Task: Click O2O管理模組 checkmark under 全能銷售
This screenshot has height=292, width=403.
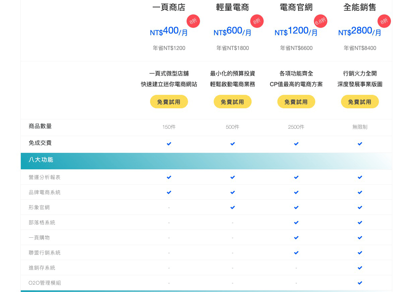Action: coord(360,283)
